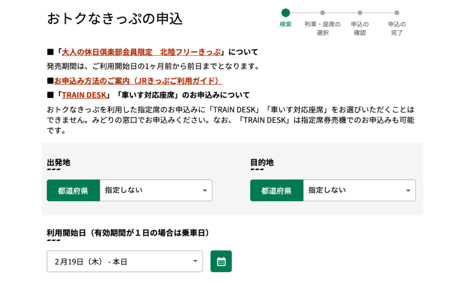Follow the TRAIN DESK link
Viewport: 465px width, 283px height.
coord(84,95)
